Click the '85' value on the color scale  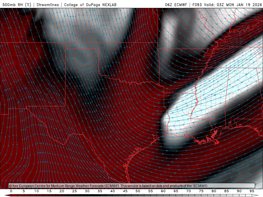(x=227, y=191)
